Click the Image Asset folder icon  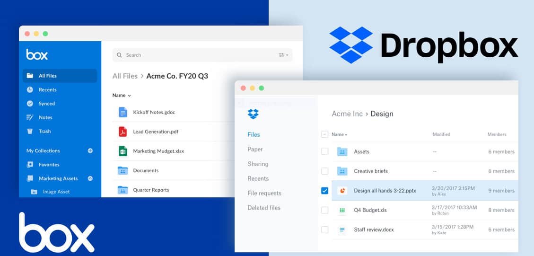pyautogui.click(x=34, y=192)
